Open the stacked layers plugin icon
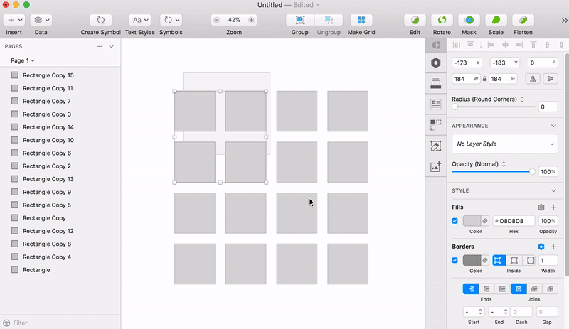 (x=436, y=83)
